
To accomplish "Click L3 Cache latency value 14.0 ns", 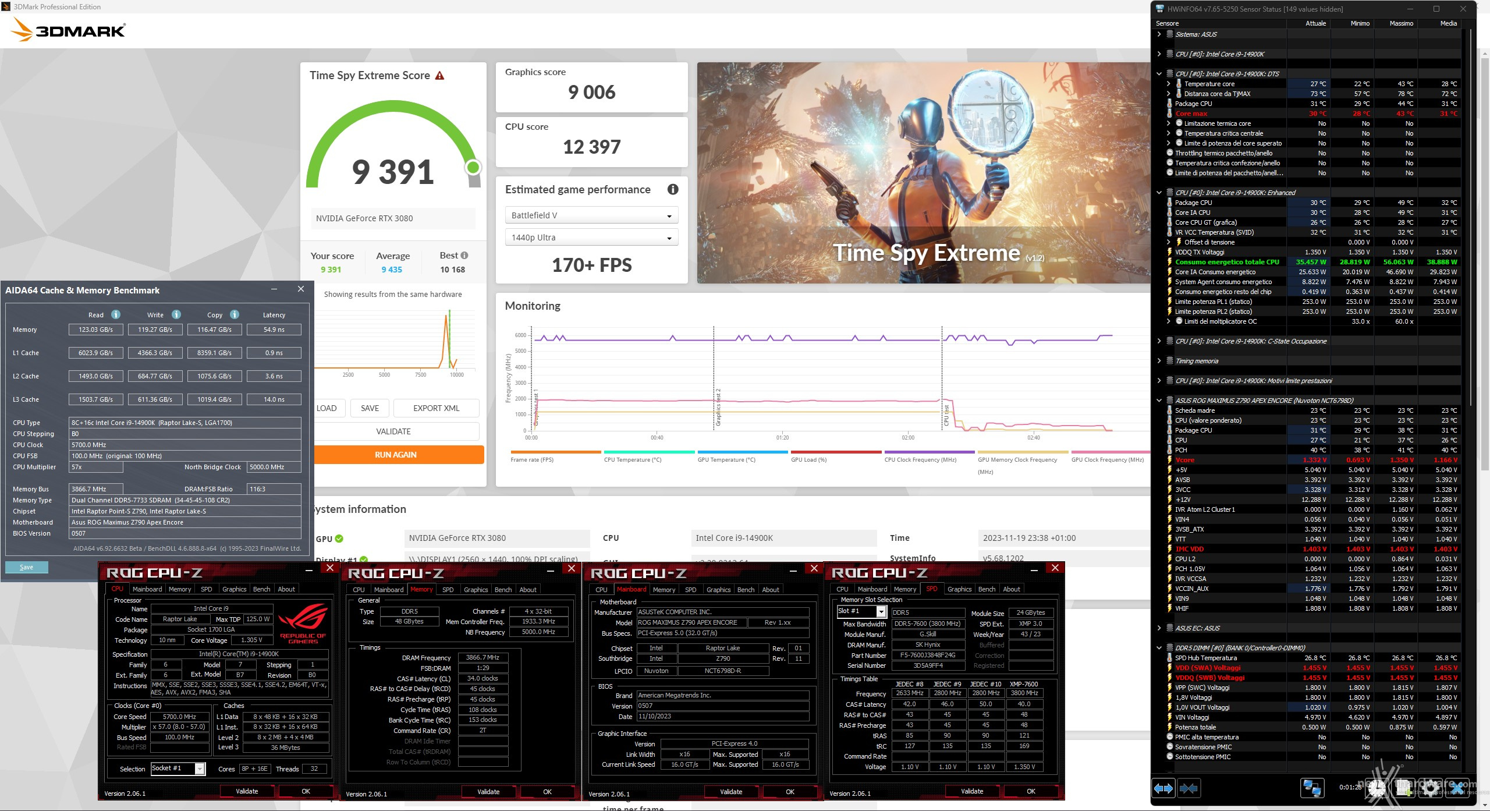I will point(274,399).
